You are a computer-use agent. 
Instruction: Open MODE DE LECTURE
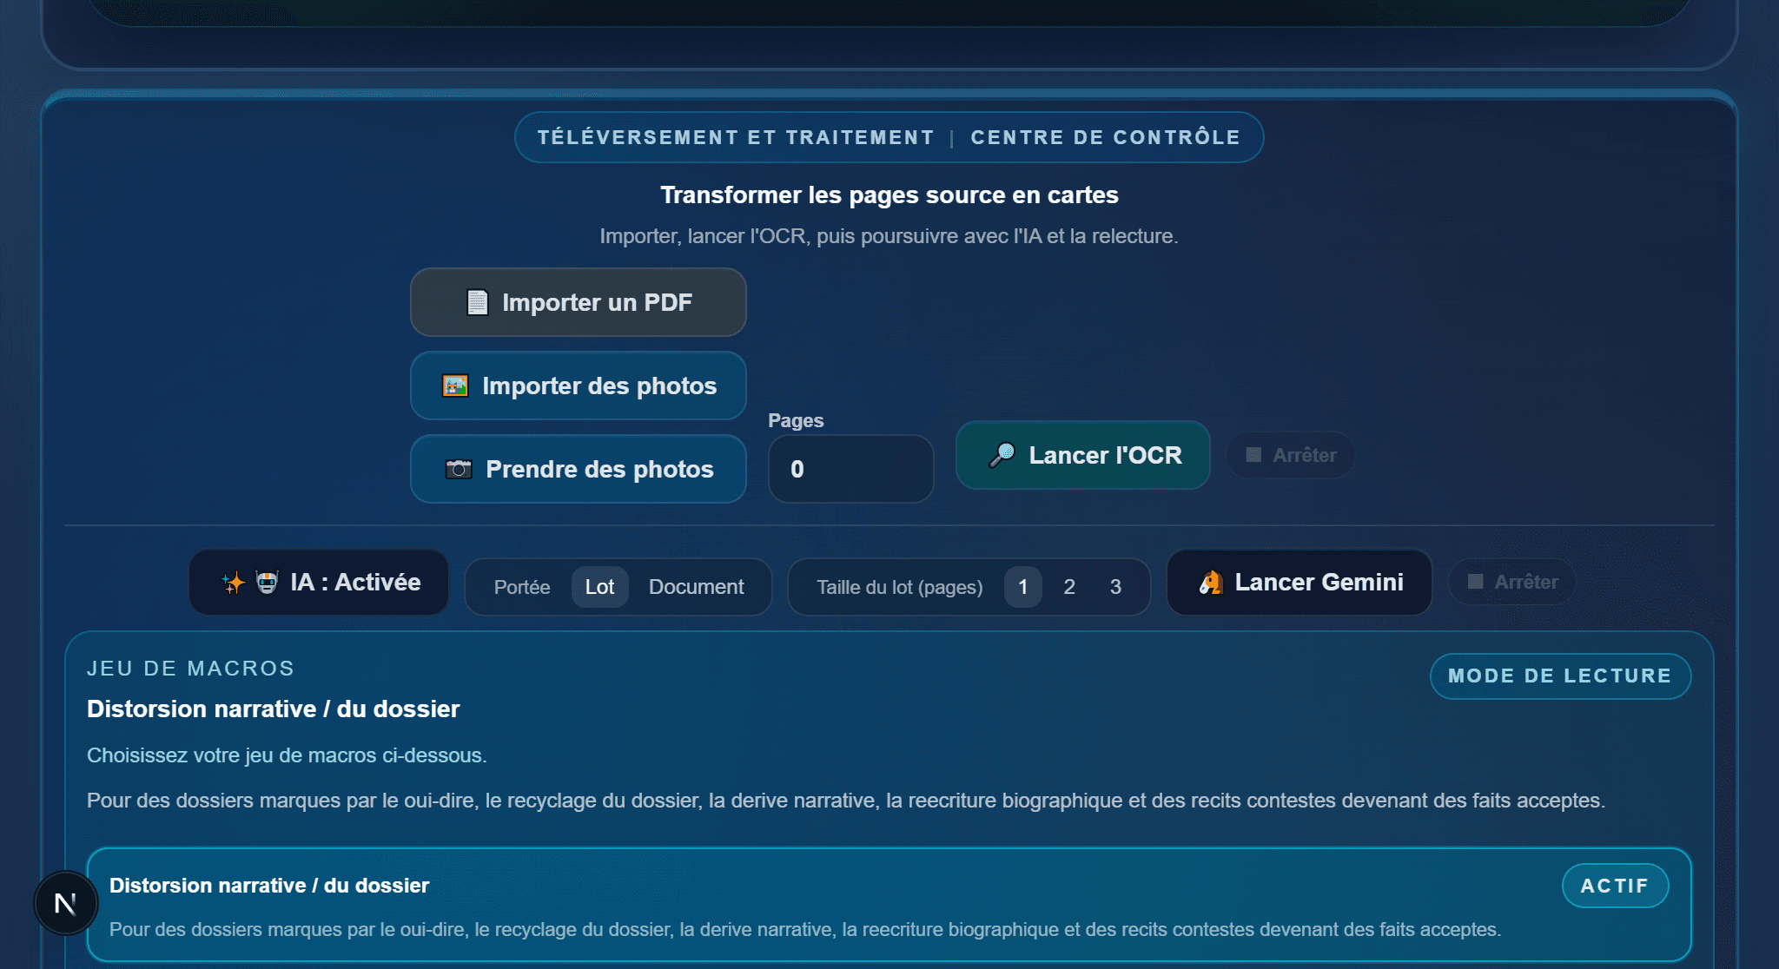[x=1559, y=676]
